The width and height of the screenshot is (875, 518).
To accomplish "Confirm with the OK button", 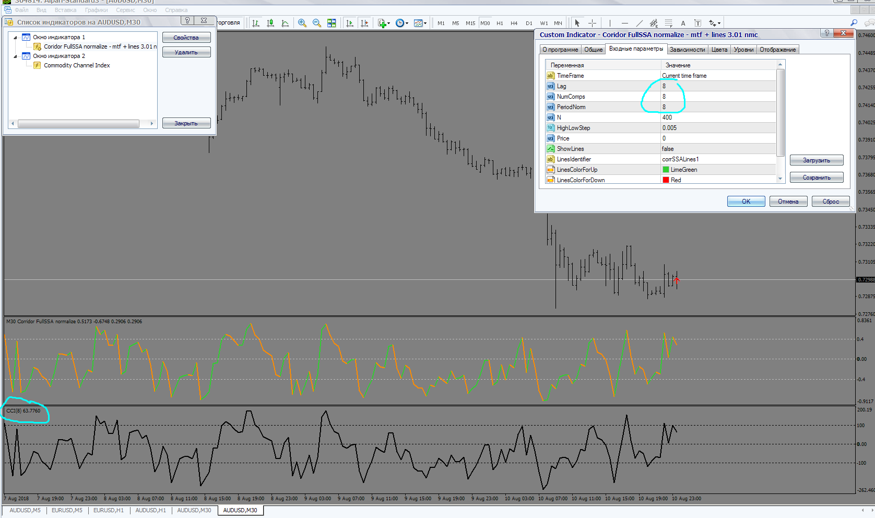I will point(746,202).
